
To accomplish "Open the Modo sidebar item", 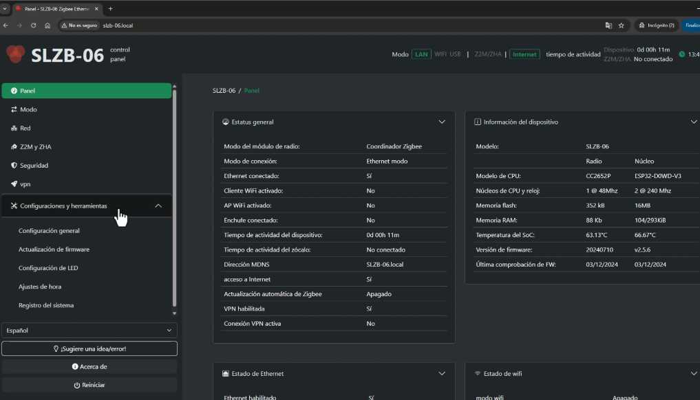I will (28, 109).
